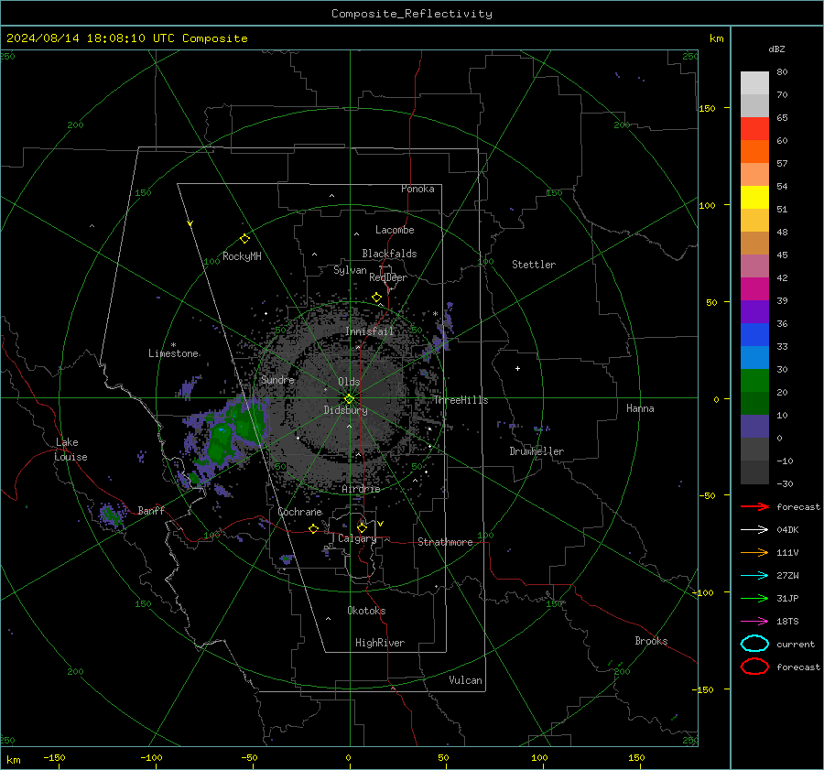
Task: Click the red forecast ellipse icon
Action: [754, 667]
